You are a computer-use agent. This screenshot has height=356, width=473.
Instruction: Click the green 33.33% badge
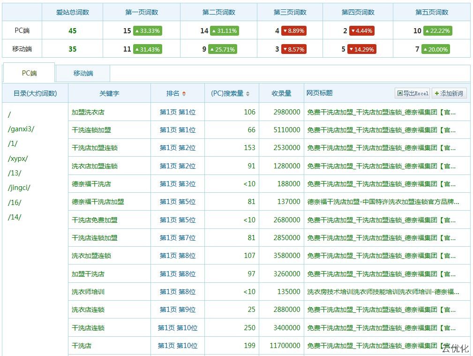click(147, 31)
